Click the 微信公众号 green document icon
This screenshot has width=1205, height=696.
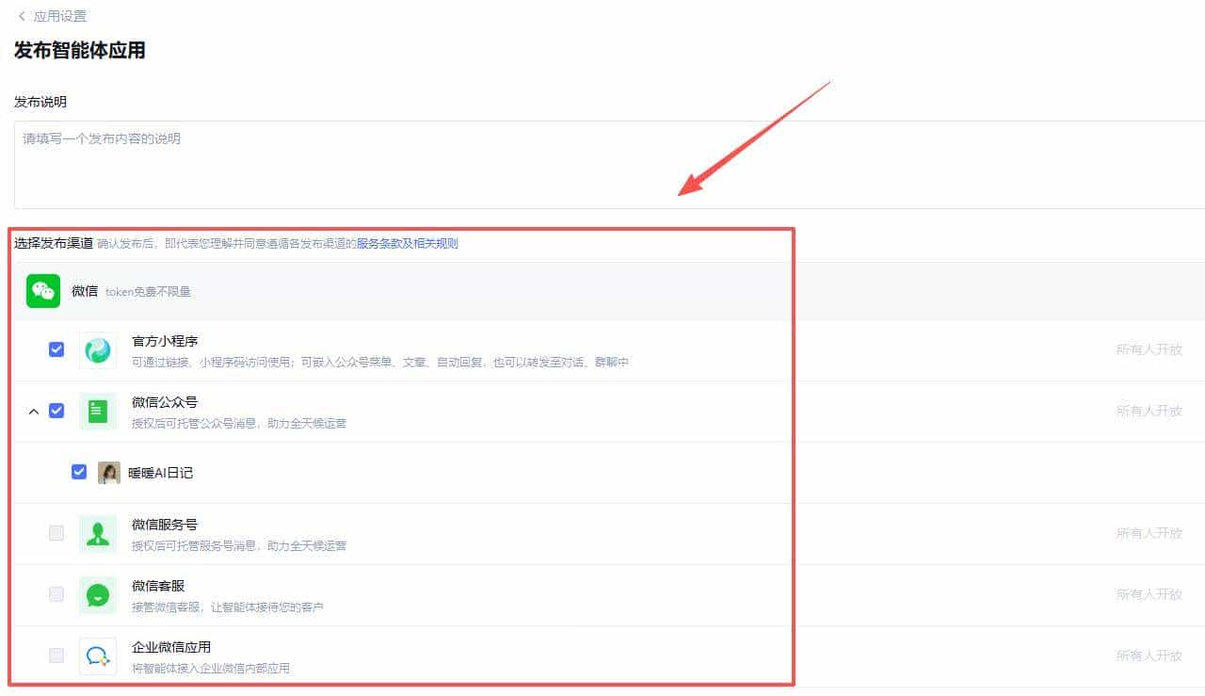tap(98, 411)
